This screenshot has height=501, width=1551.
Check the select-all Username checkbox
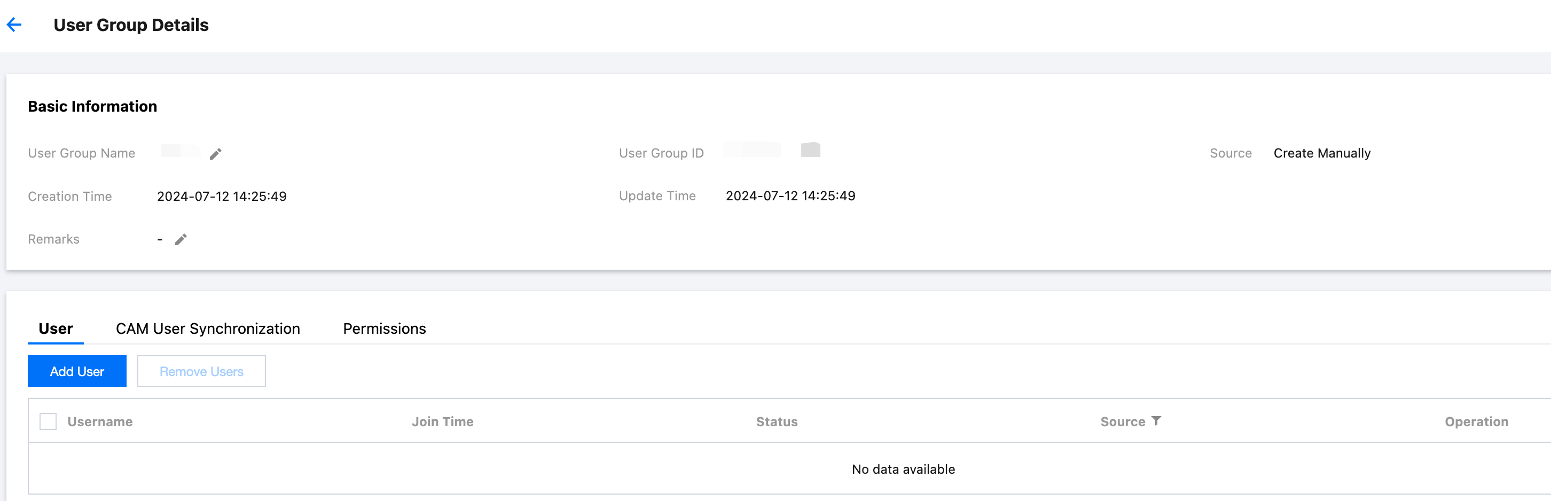(48, 421)
